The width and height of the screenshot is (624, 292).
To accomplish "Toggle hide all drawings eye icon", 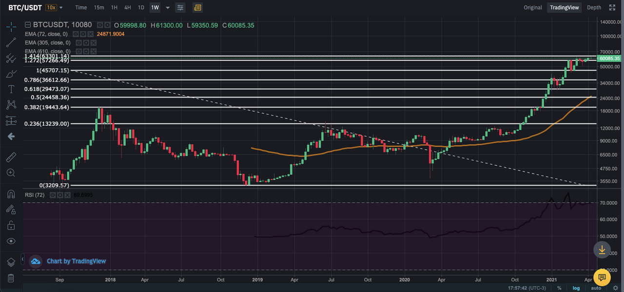I will [x=11, y=241].
